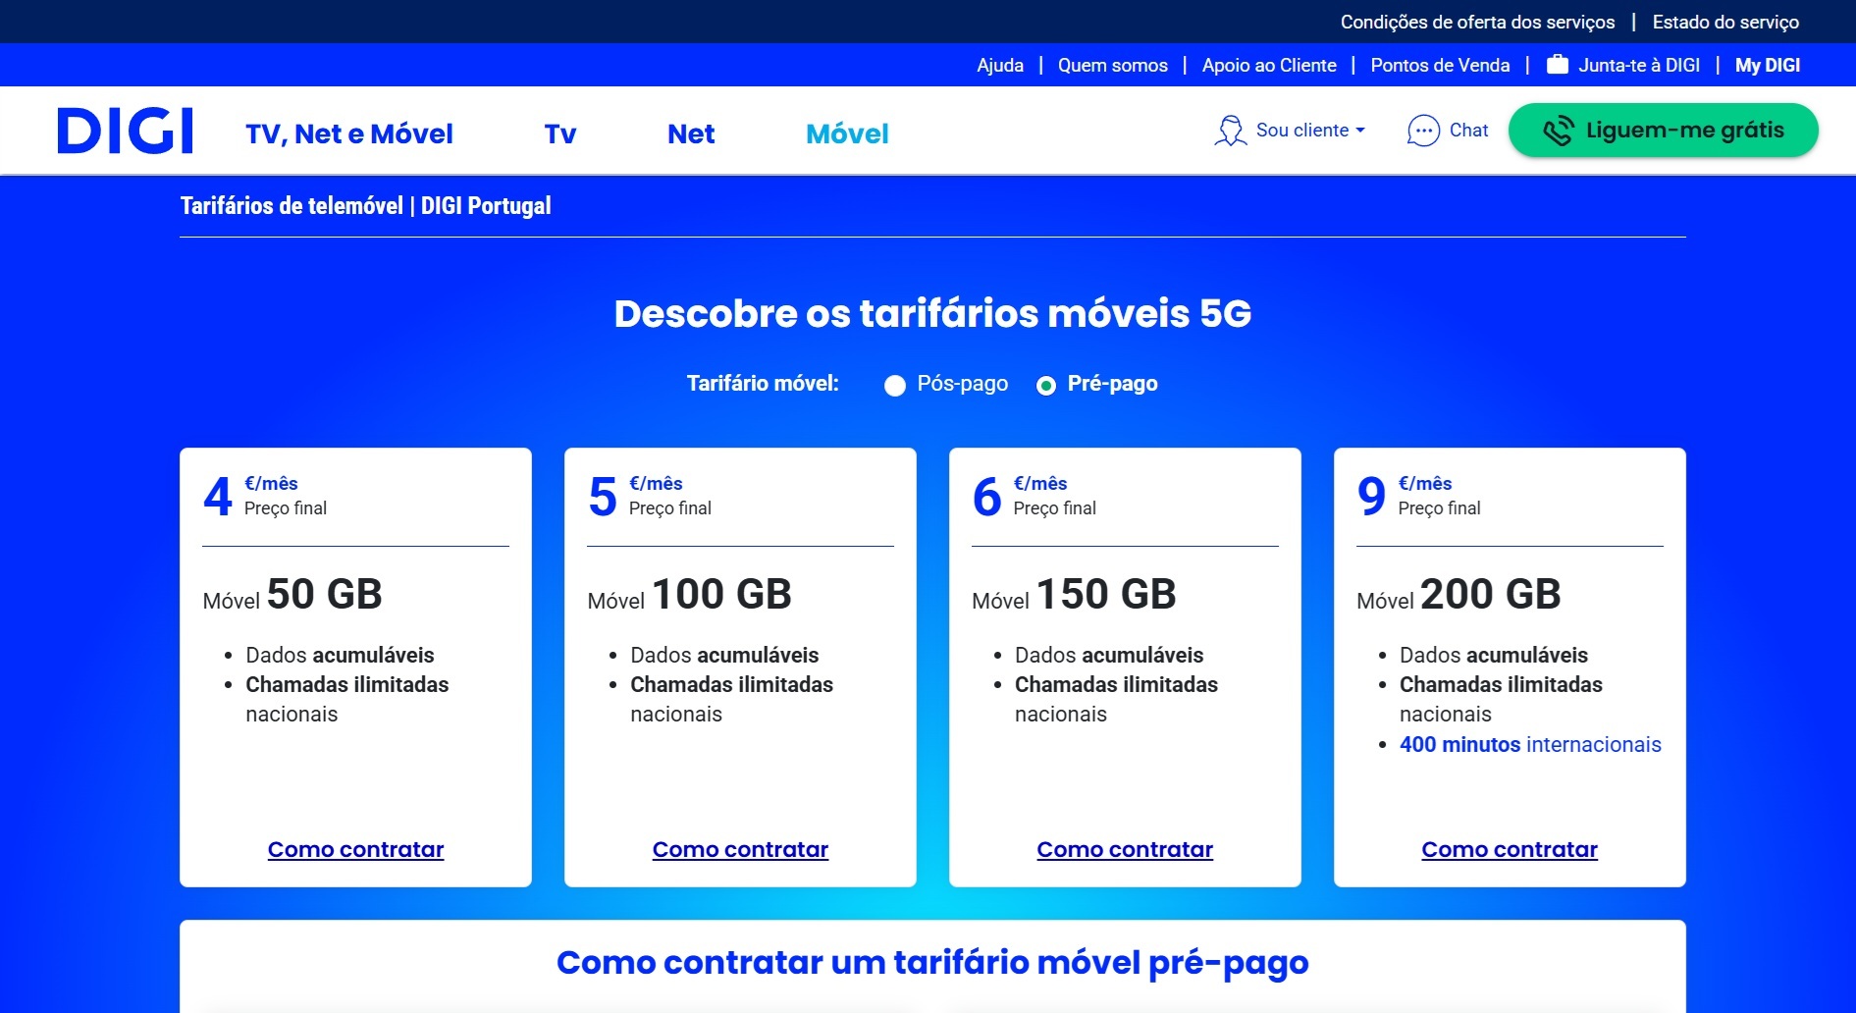
Task: Open Pontos de Venda link
Action: point(1440,65)
